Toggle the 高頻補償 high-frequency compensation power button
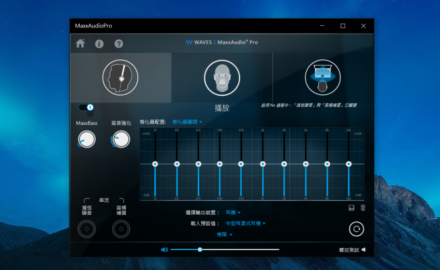 pos(121,229)
